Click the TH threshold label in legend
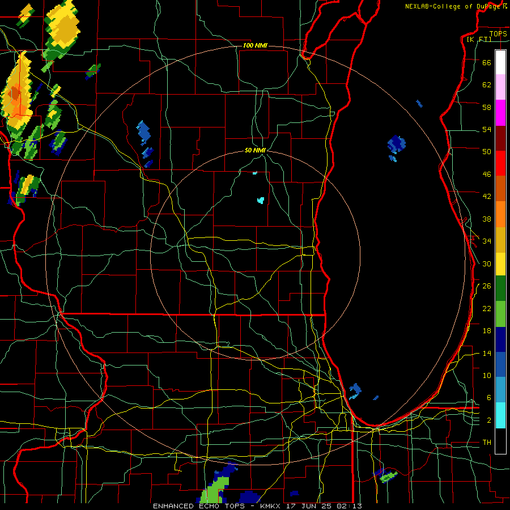Image resolution: width=510 pixels, height=510 pixels. pos(487,443)
